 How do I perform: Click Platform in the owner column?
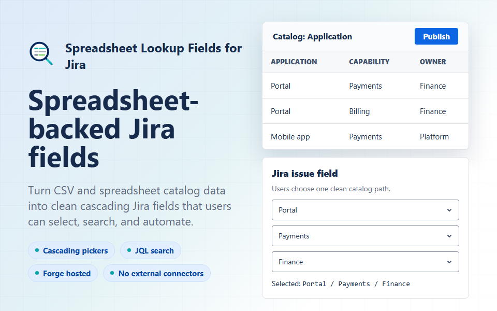pyautogui.click(x=434, y=137)
